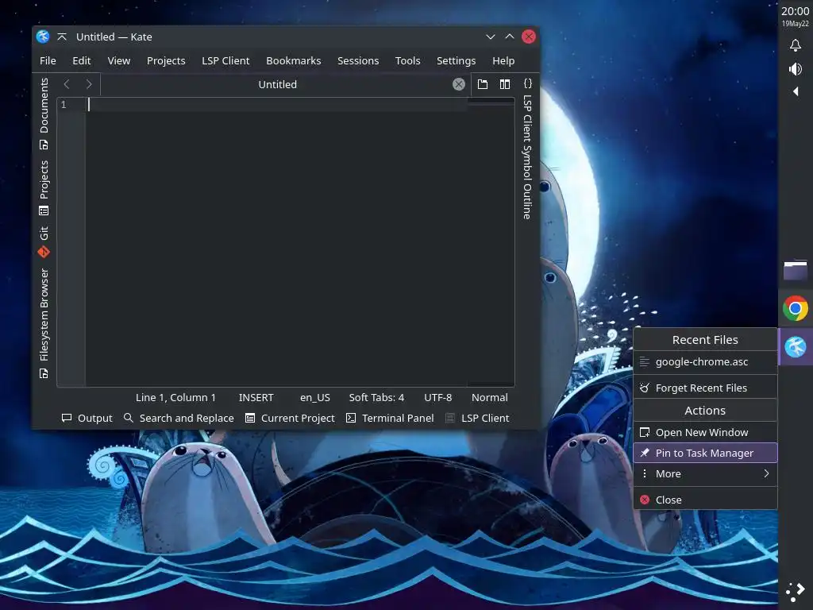Screen dimensions: 813x610
Task: Toggle the Projects side panel
Action: [44, 187]
